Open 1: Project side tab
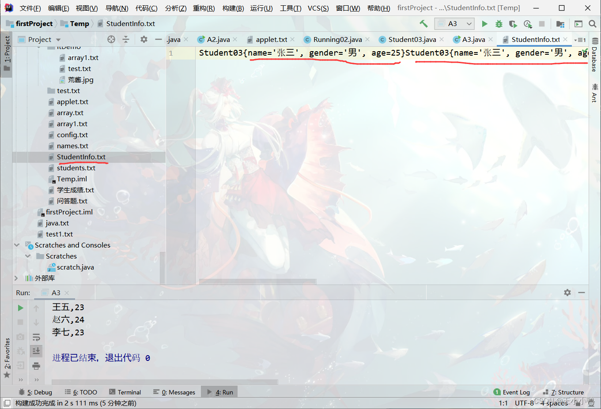Viewport: 601px width, 409px height. tap(7, 53)
